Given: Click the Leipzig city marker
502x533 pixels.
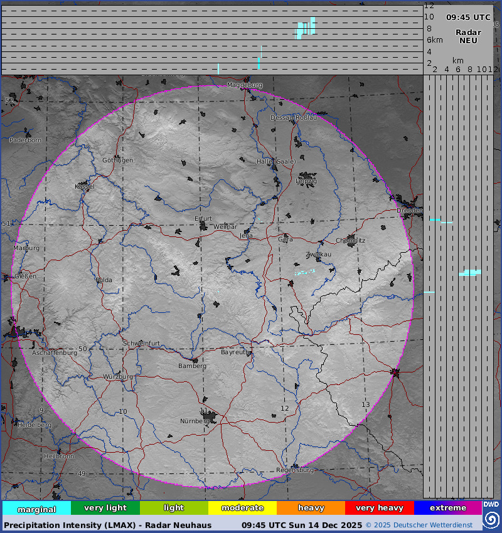Looking at the screenshot, I should point(307,178).
